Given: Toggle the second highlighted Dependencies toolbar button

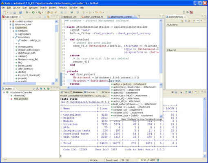Looking at the screenshot, I should point(198,21).
